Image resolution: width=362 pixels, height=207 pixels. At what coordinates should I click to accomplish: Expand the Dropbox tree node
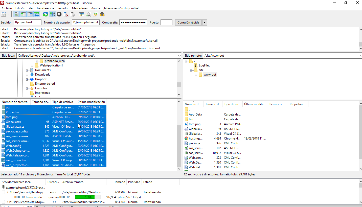(x=27, y=79)
